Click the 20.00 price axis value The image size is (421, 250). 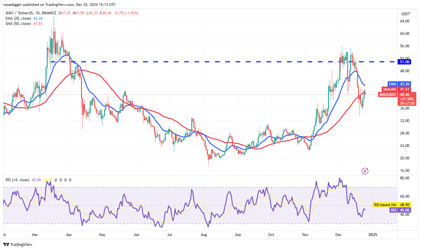pyautogui.click(x=404, y=158)
